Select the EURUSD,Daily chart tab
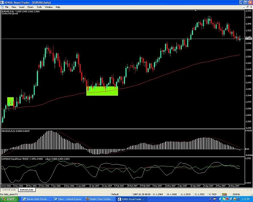The width and height of the screenshot is (253, 202). (x=27, y=190)
